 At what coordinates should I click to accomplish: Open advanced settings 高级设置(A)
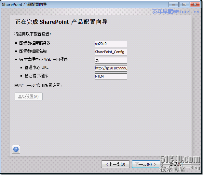(x=29, y=96)
